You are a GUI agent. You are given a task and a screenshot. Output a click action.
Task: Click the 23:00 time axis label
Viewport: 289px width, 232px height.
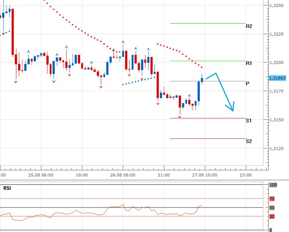246,175
